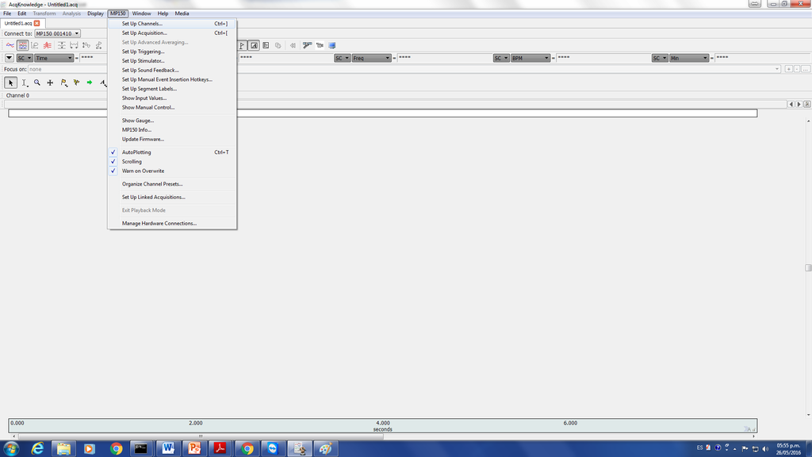Choose Set Up Triggering menu item
The image size is (812, 457).
(x=172, y=52)
